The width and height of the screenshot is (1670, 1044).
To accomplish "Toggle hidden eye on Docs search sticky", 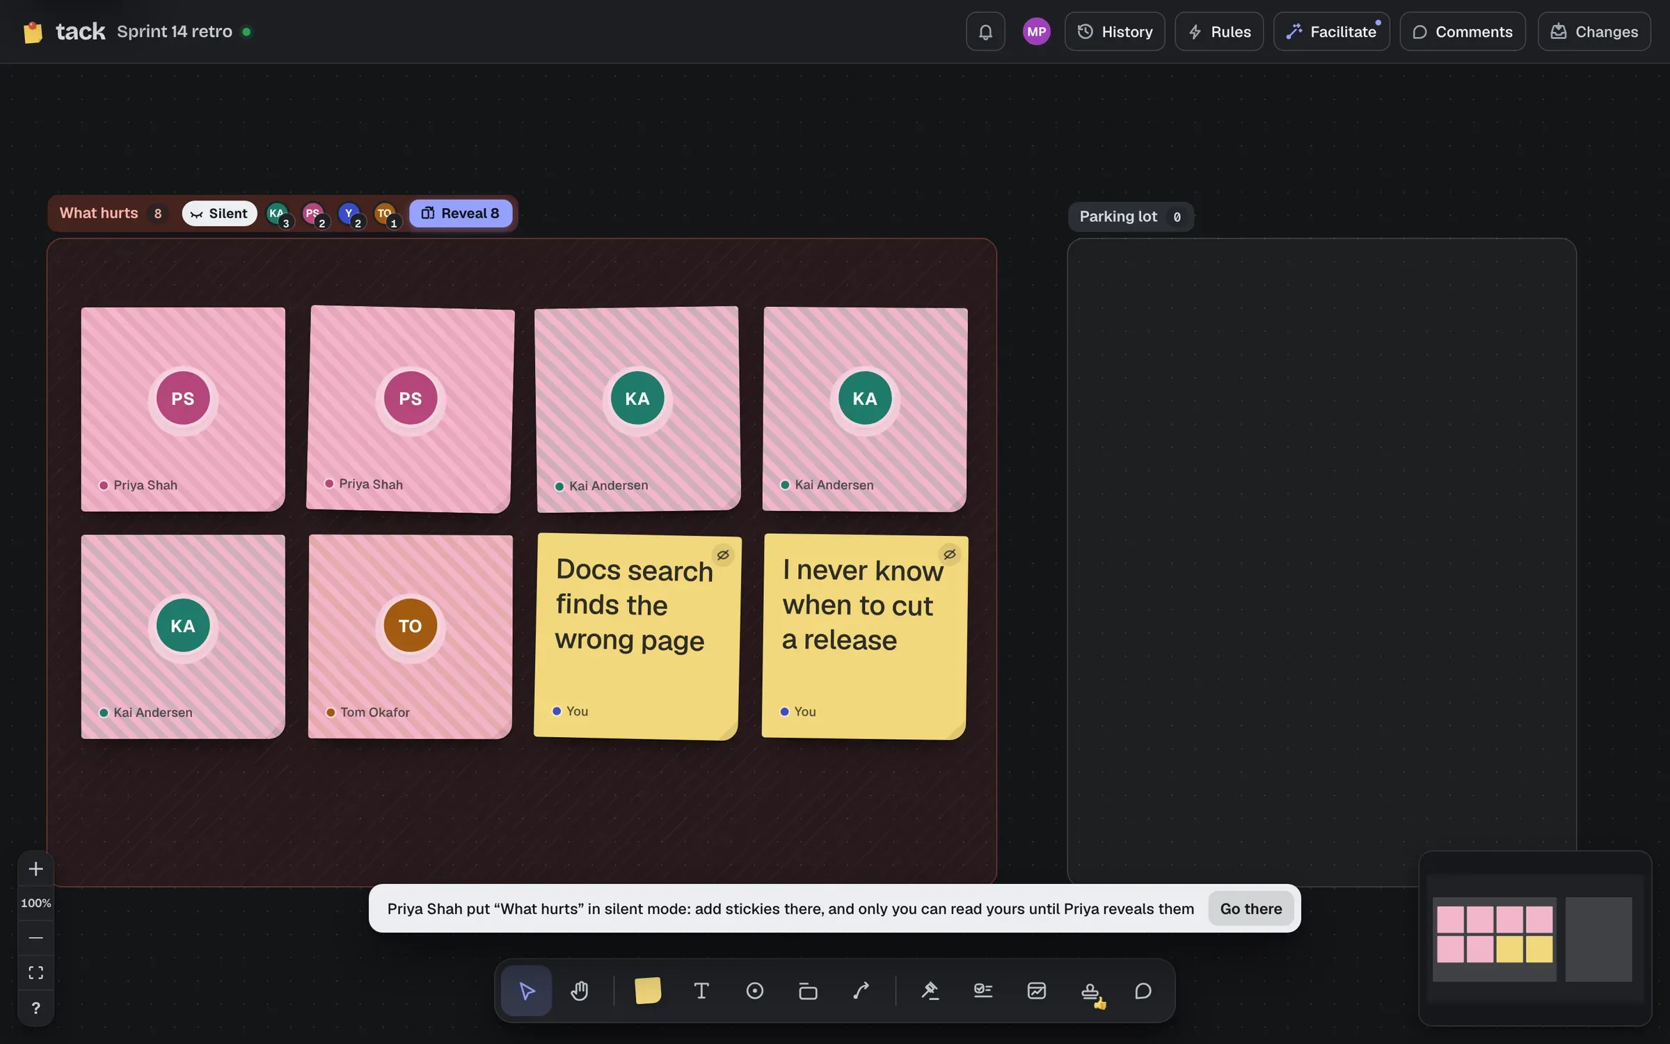I will tap(723, 555).
